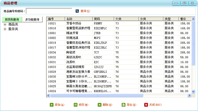The image size is (198, 111).
Task: Switch to the 按类别查询 tab
Action: pos(12,19)
